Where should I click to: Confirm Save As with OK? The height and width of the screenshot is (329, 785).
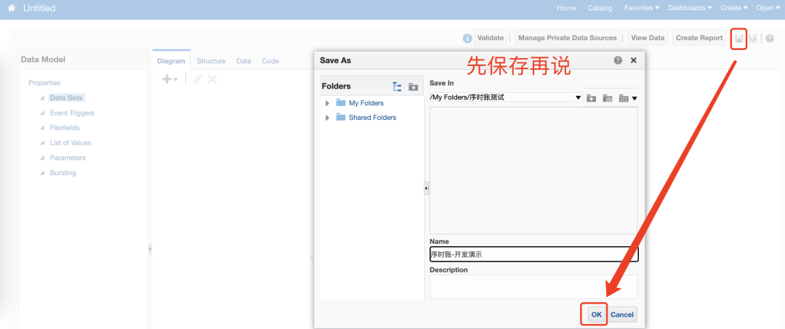(x=596, y=314)
